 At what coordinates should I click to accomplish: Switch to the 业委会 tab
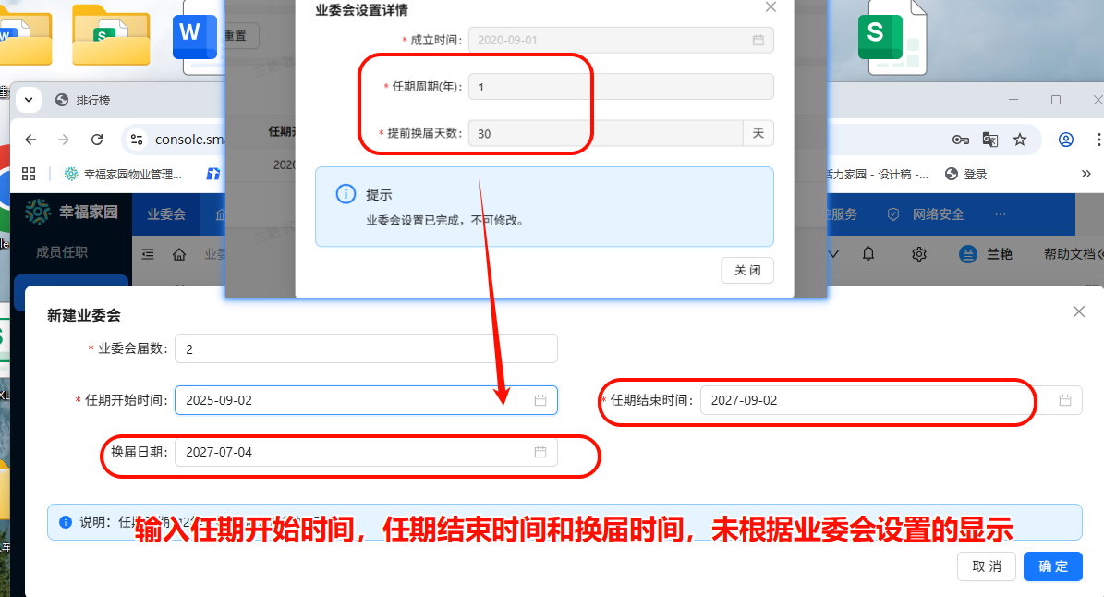(165, 213)
